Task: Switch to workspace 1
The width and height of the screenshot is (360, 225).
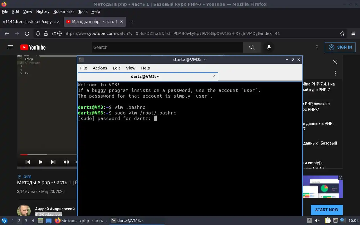Action: [x=12, y=221]
